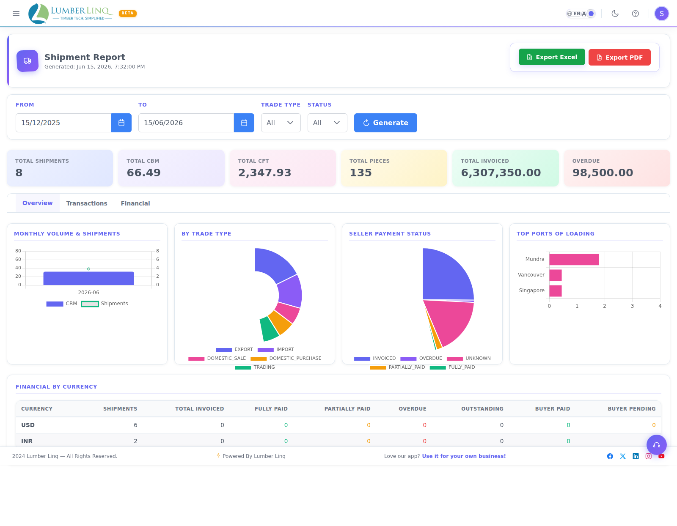Toggle OVERDUE legend in payment status chart
This screenshot has height=526, width=677.
(x=421, y=359)
